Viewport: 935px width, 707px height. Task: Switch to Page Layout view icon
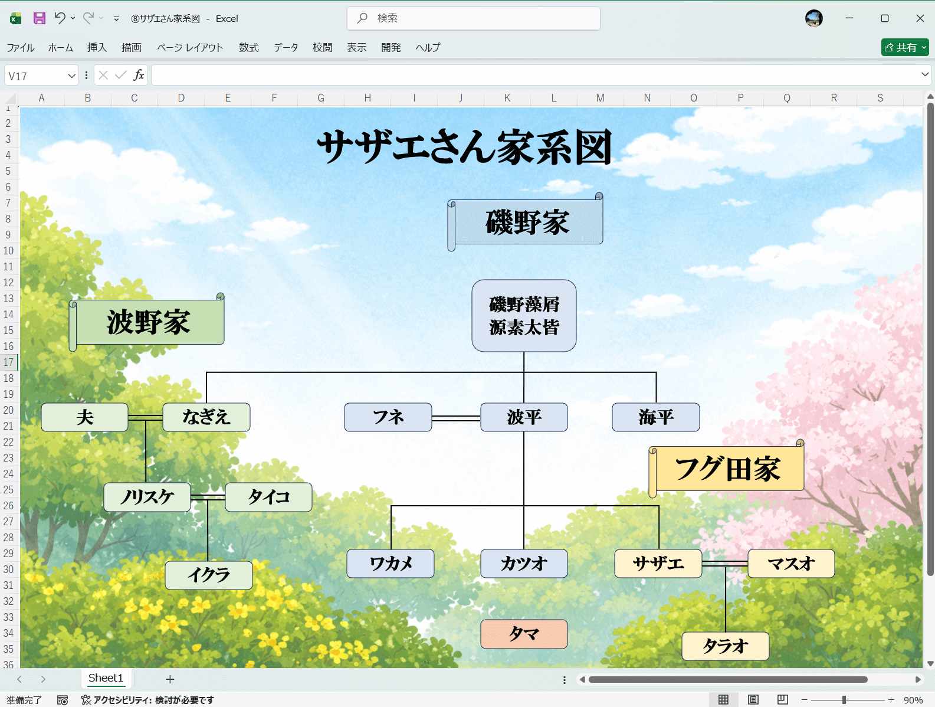(x=753, y=700)
